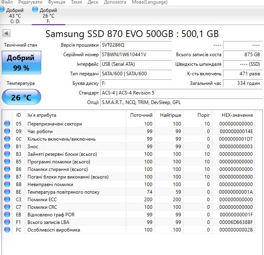Click the power on hours 334 годин
This screenshot has width=264, height=255.
tap(242, 83)
